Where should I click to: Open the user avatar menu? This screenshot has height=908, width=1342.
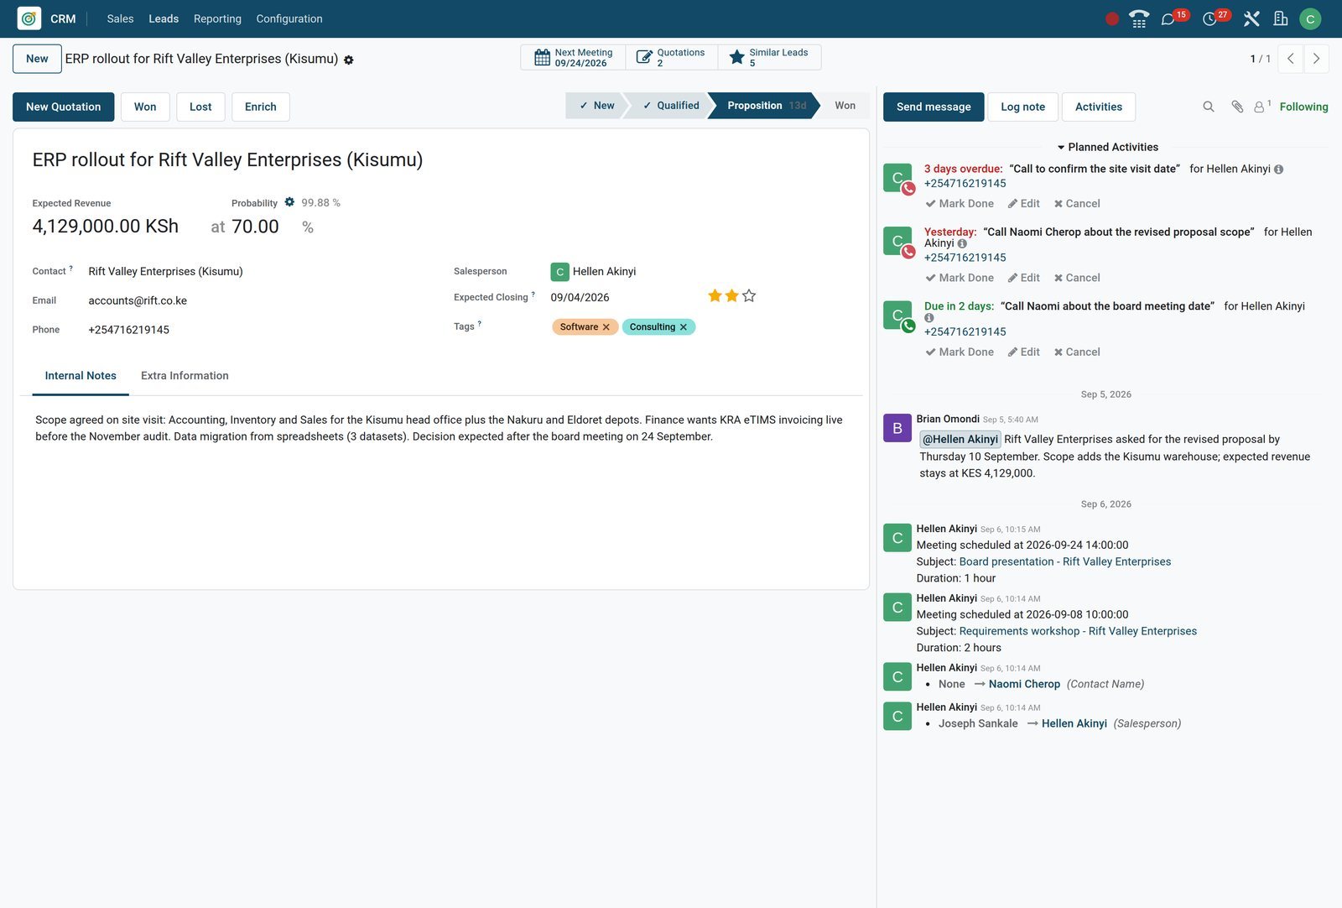(x=1310, y=18)
